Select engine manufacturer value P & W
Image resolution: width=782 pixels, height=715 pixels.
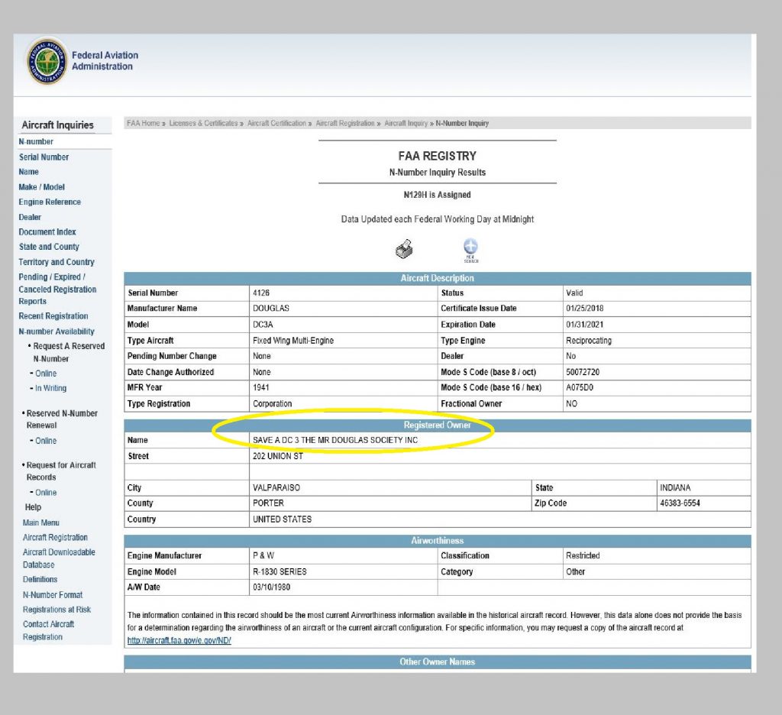pos(263,556)
